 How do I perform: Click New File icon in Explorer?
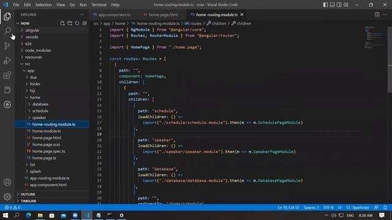point(62,23)
